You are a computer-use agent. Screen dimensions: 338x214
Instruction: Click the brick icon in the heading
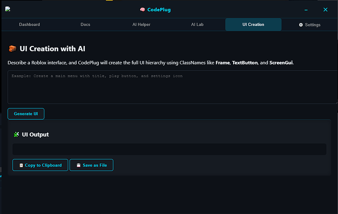pos(12,49)
